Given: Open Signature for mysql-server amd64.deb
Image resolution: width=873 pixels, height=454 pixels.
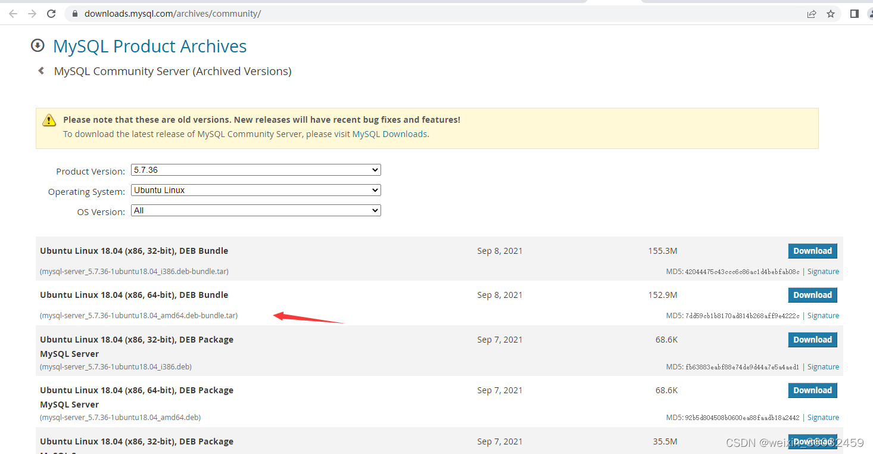Looking at the screenshot, I should (x=823, y=417).
